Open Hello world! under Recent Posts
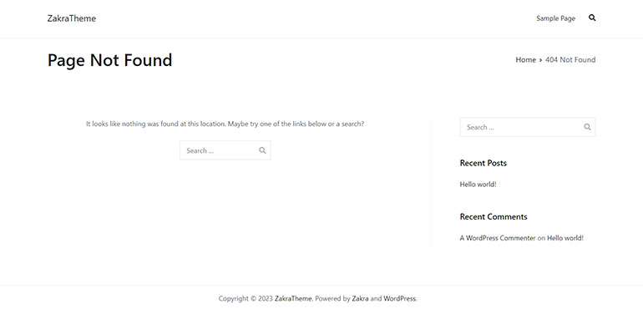Viewport: 643px width, 334px height. (x=478, y=185)
